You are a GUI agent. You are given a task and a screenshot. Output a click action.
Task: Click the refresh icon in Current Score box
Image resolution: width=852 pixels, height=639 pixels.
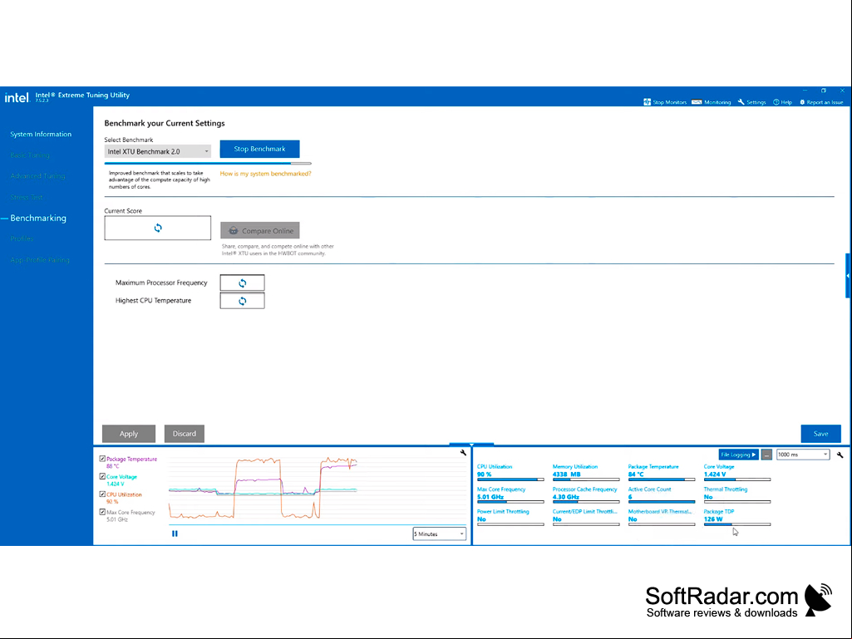158,228
